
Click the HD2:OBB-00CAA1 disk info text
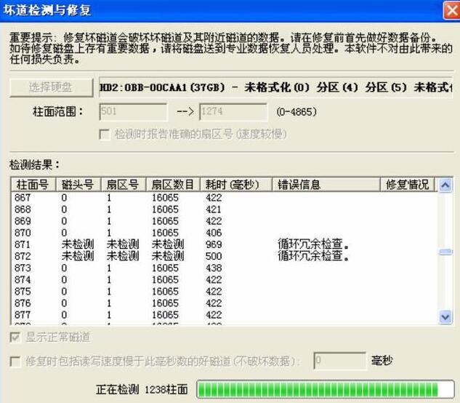pyautogui.click(x=275, y=87)
